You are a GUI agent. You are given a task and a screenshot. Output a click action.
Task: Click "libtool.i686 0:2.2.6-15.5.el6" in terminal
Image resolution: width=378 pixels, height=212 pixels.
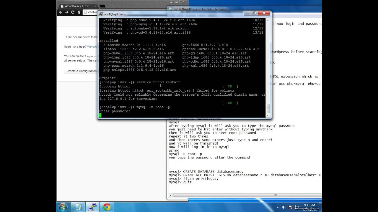[133, 49]
